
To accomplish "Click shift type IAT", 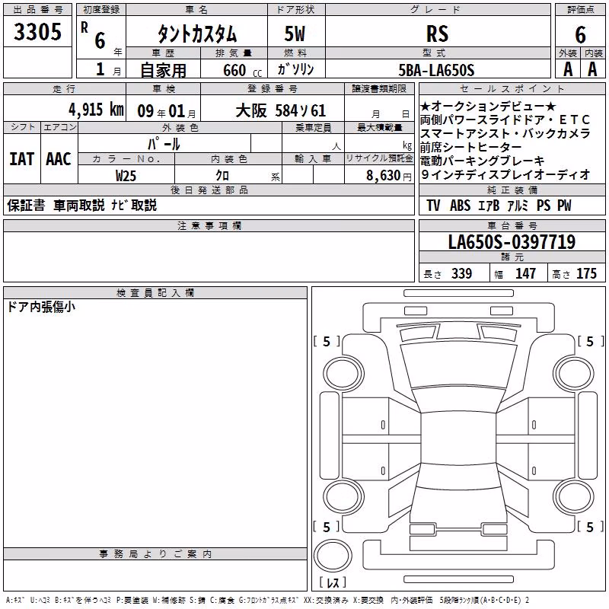I will tap(22, 159).
